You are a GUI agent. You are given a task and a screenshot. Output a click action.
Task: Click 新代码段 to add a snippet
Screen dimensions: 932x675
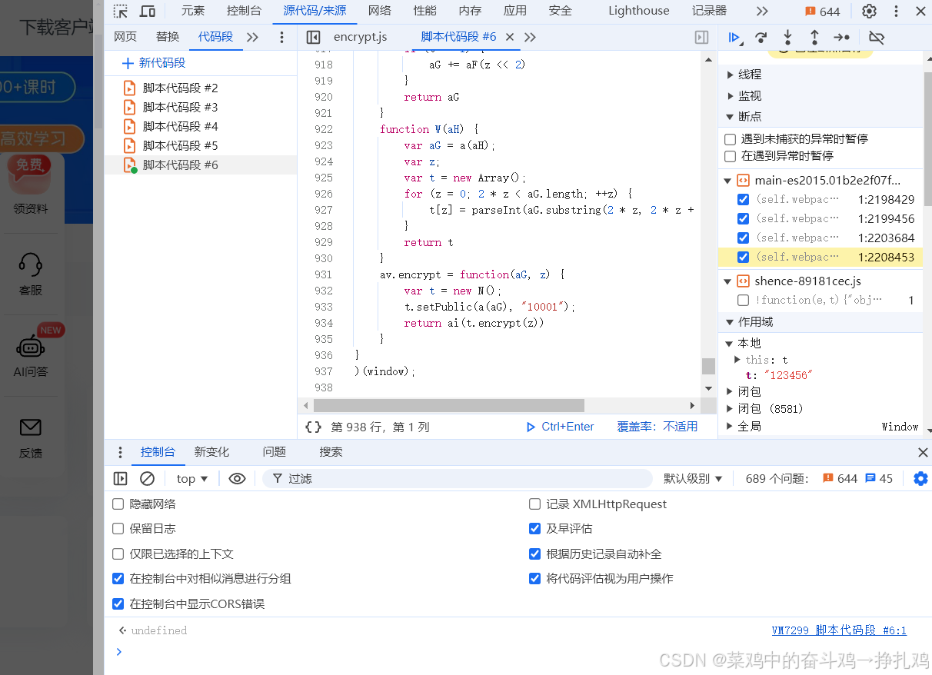point(154,63)
